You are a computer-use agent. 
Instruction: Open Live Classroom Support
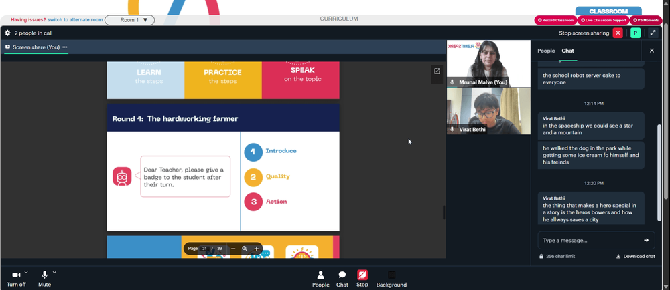[x=604, y=20]
